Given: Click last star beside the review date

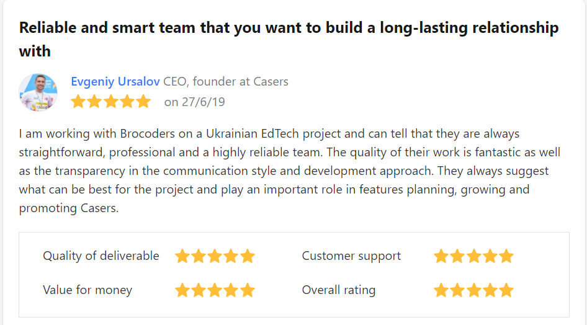Looking at the screenshot, I should click(x=143, y=102).
